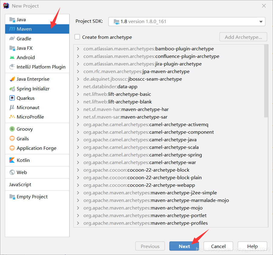Select Java Enterprise project type
The width and height of the screenshot is (273, 255).
click(37, 79)
